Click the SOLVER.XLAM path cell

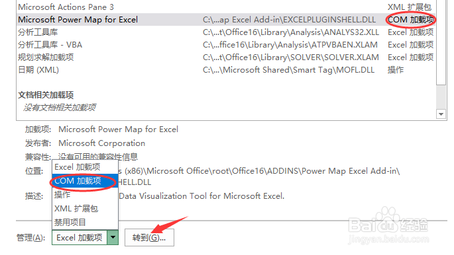[x=291, y=57]
